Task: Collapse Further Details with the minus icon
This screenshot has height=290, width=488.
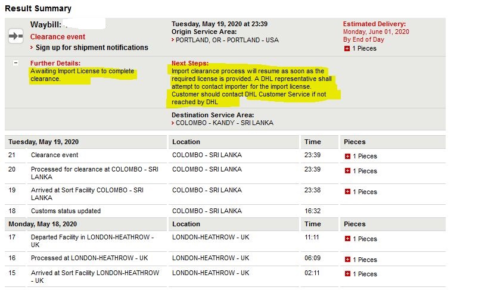Action: tap(16, 63)
